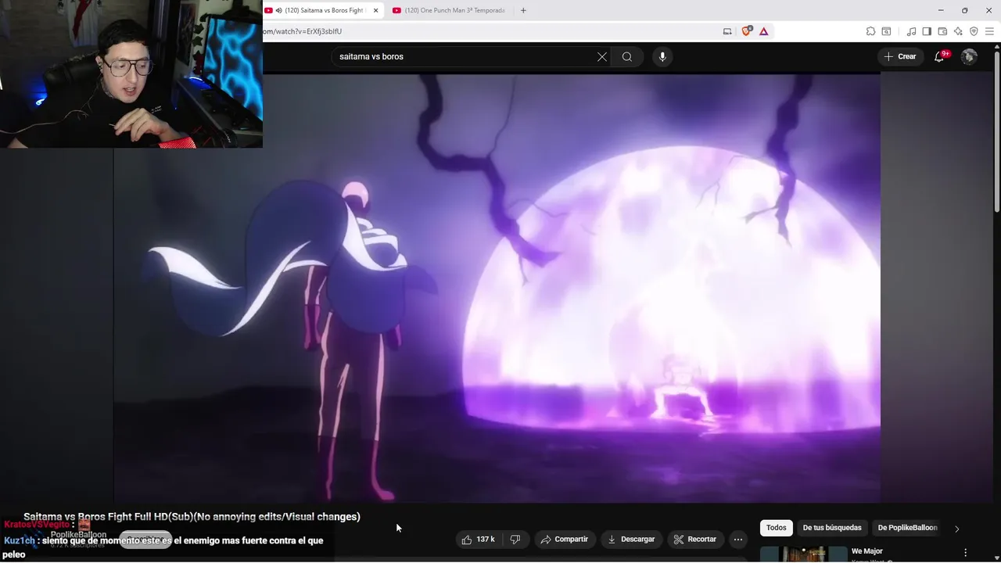1001x563 pixels.
Task: Click the KratosVSVegito chat username
Action: click(x=37, y=525)
